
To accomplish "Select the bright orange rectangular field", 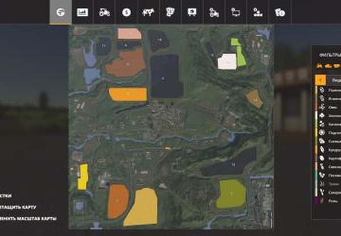I will pyautogui.click(x=128, y=94).
